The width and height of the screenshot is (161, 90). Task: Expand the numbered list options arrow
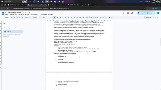99,18
